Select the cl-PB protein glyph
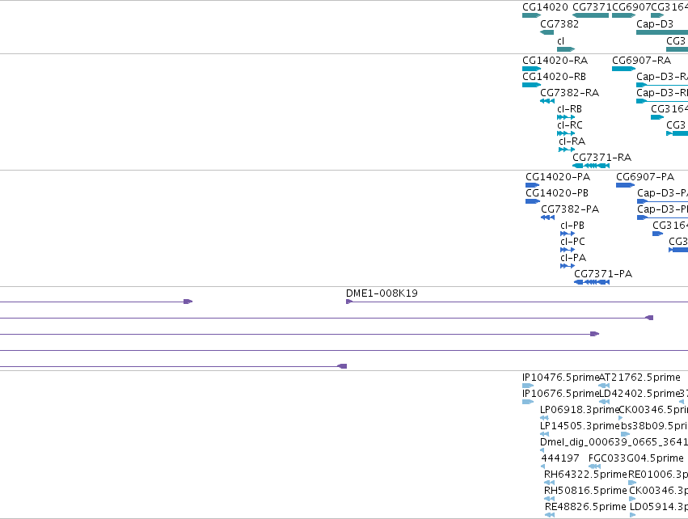This screenshot has height=519, width=688. (x=568, y=234)
